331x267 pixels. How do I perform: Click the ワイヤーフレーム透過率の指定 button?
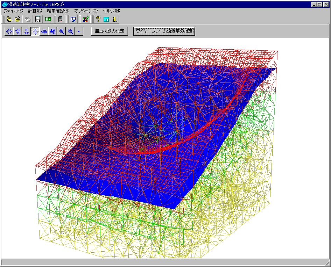tap(164, 31)
